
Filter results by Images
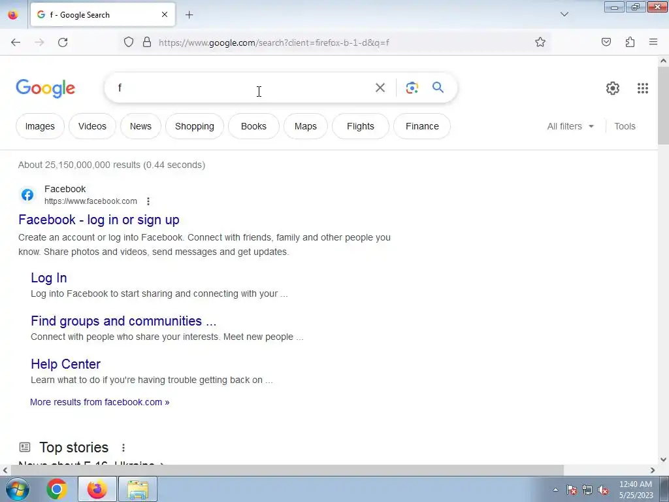tap(40, 126)
